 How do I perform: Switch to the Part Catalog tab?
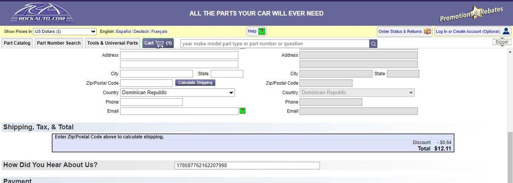tap(17, 43)
